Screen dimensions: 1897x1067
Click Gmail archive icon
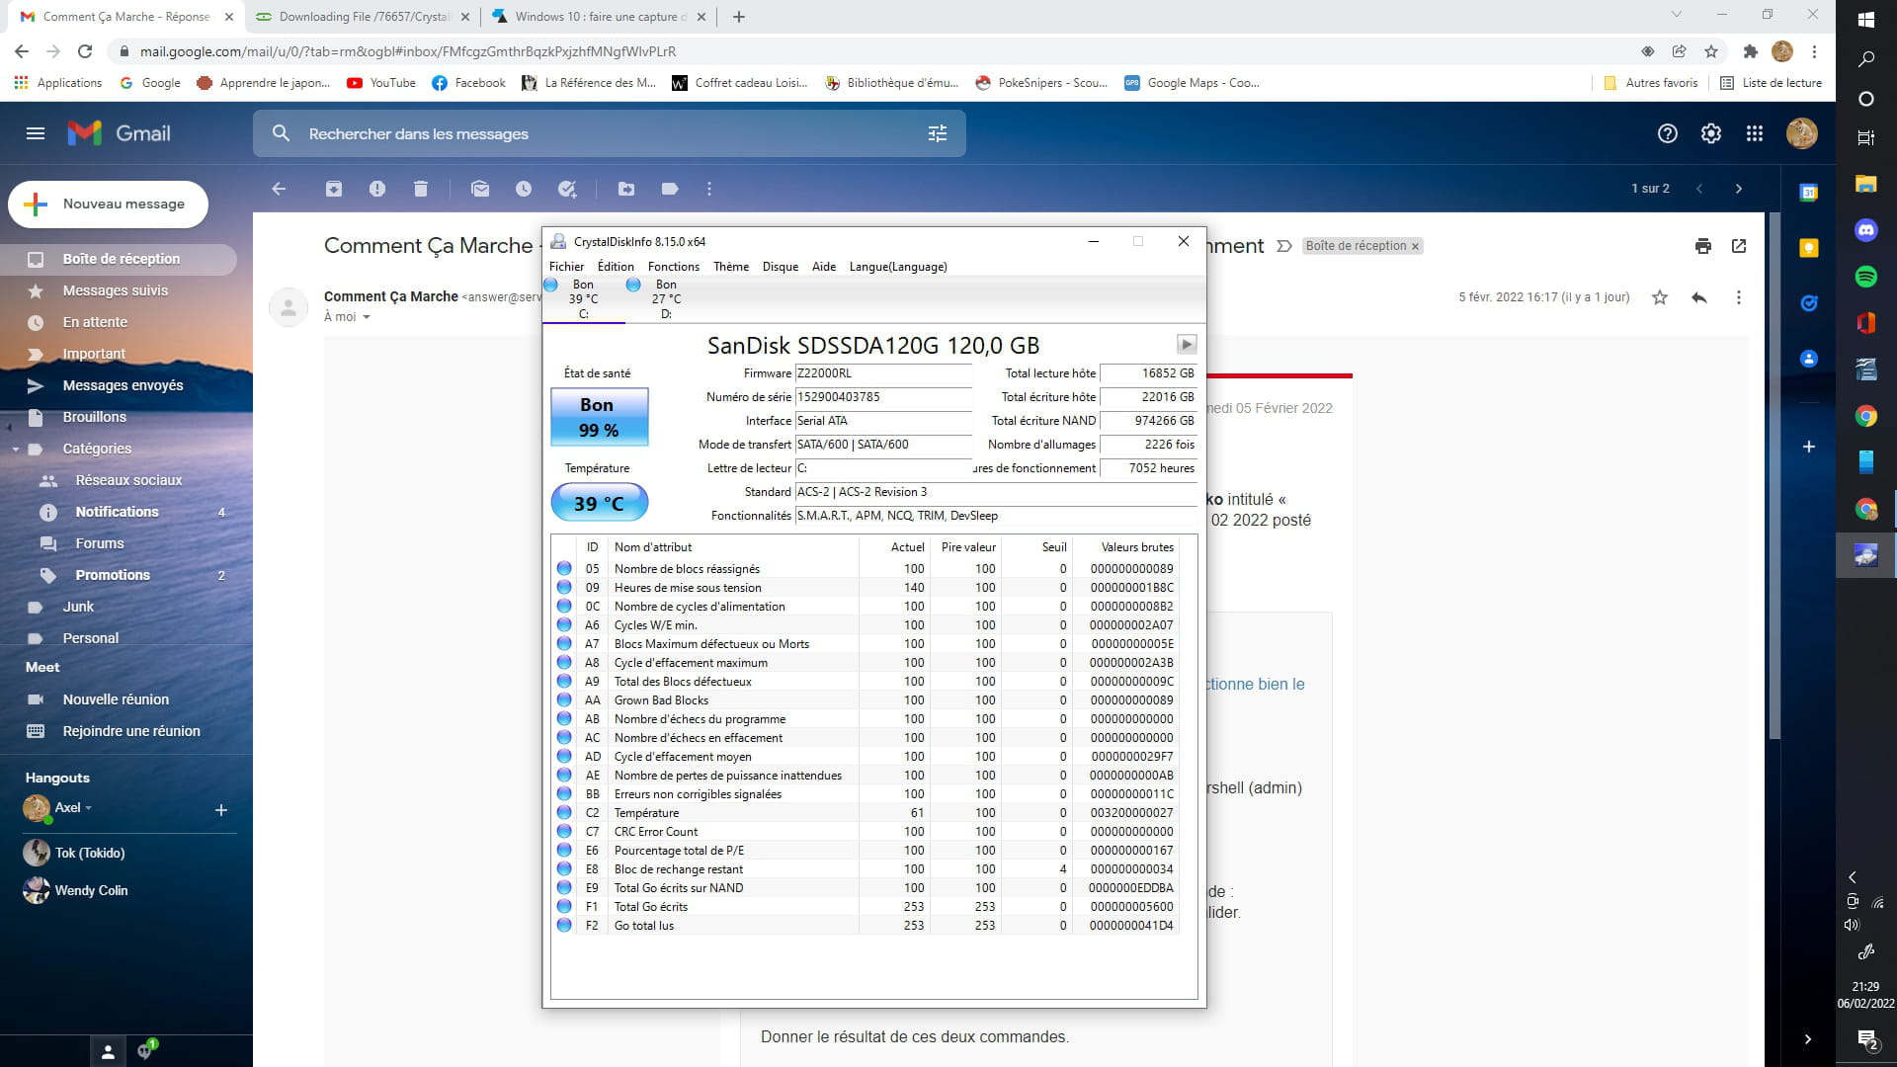[334, 189]
